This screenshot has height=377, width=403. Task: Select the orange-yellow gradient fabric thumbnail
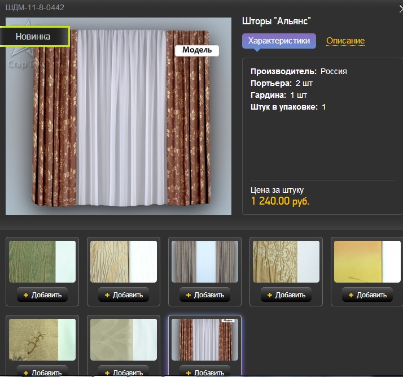(x=367, y=262)
